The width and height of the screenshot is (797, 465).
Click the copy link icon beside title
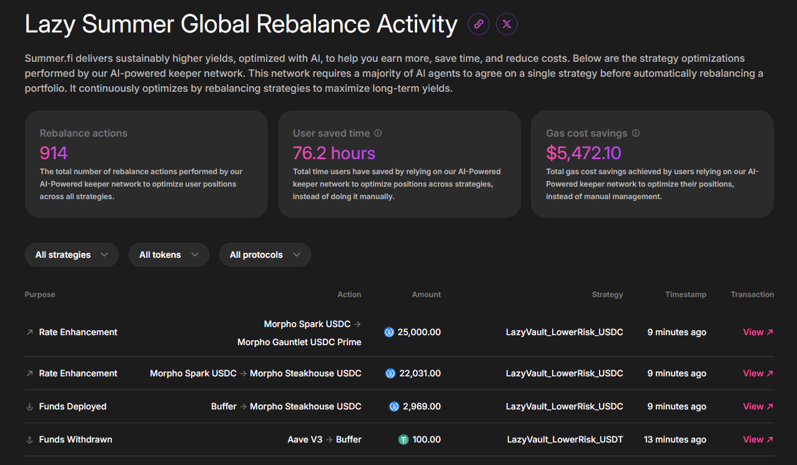pyautogui.click(x=478, y=24)
